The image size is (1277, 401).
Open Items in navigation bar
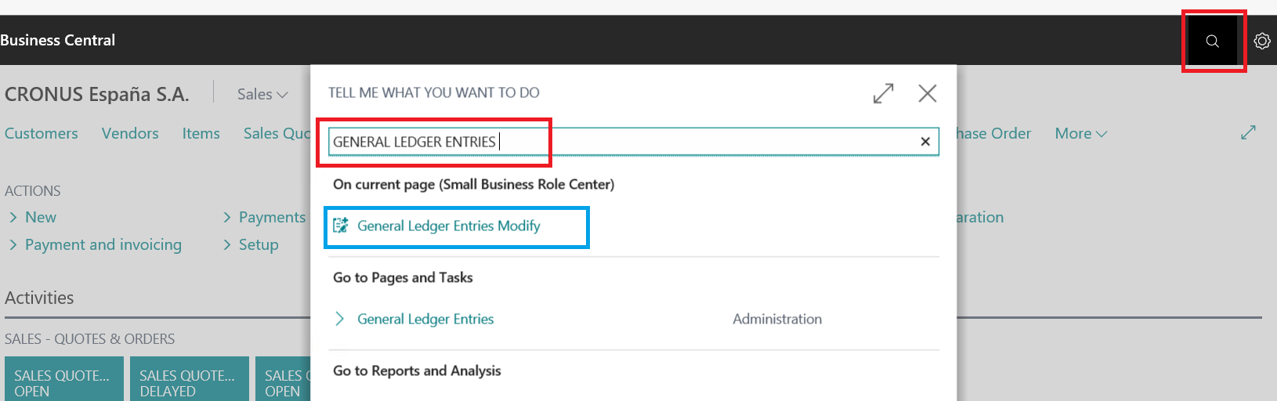tap(201, 133)
